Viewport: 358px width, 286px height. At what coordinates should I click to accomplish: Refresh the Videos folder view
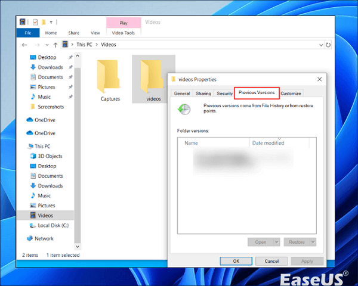click(x=328, y=45)
